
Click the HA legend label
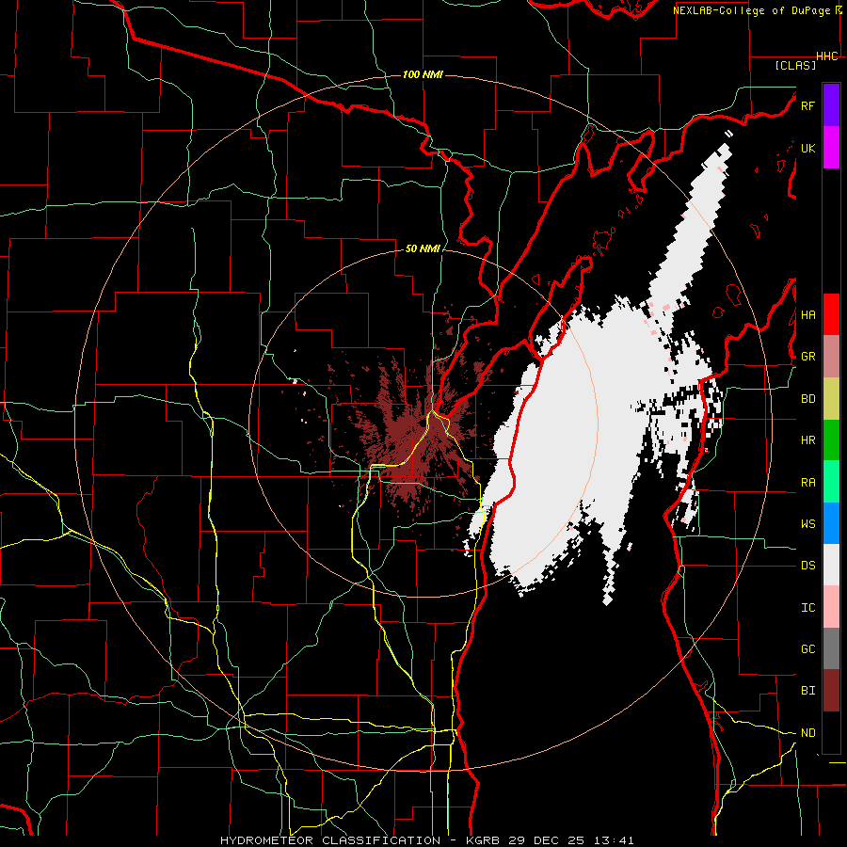coord(807,314)
